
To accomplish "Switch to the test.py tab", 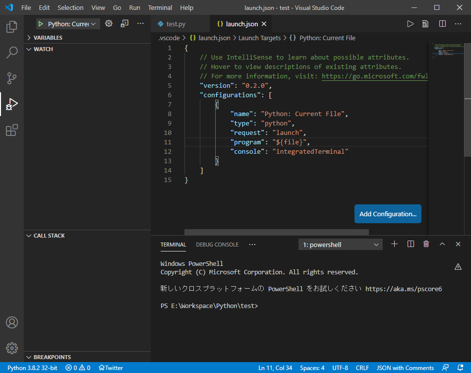I will [x=180, y=24].
